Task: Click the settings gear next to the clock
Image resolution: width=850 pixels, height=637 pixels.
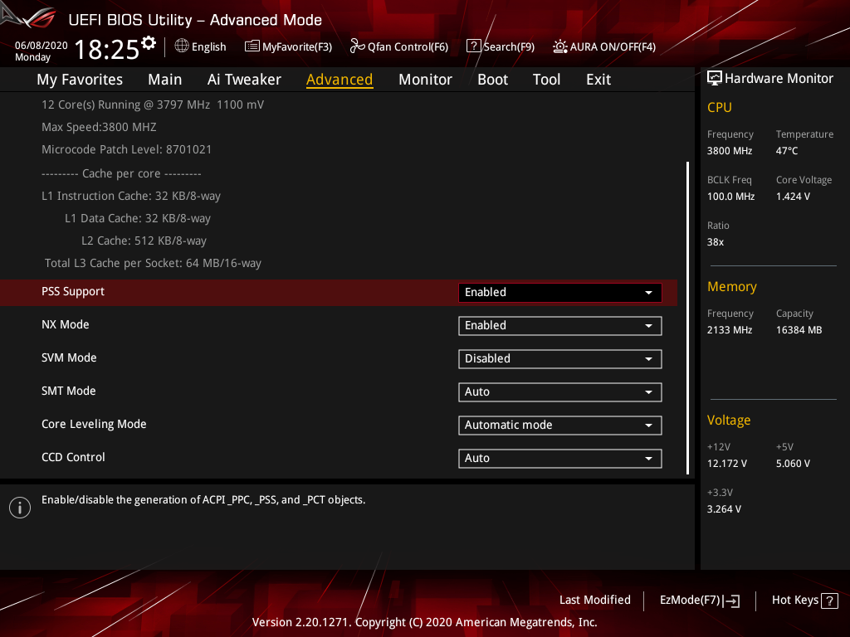Action: click(149, 43)
